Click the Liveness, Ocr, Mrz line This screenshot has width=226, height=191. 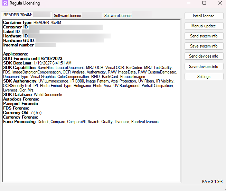point(18,90)
